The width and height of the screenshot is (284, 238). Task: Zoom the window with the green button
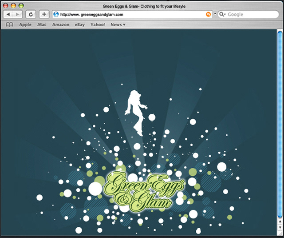[21, 6]
